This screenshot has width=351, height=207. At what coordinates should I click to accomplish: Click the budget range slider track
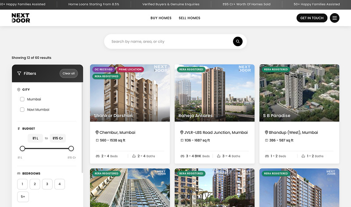click(x=47, y=148)
